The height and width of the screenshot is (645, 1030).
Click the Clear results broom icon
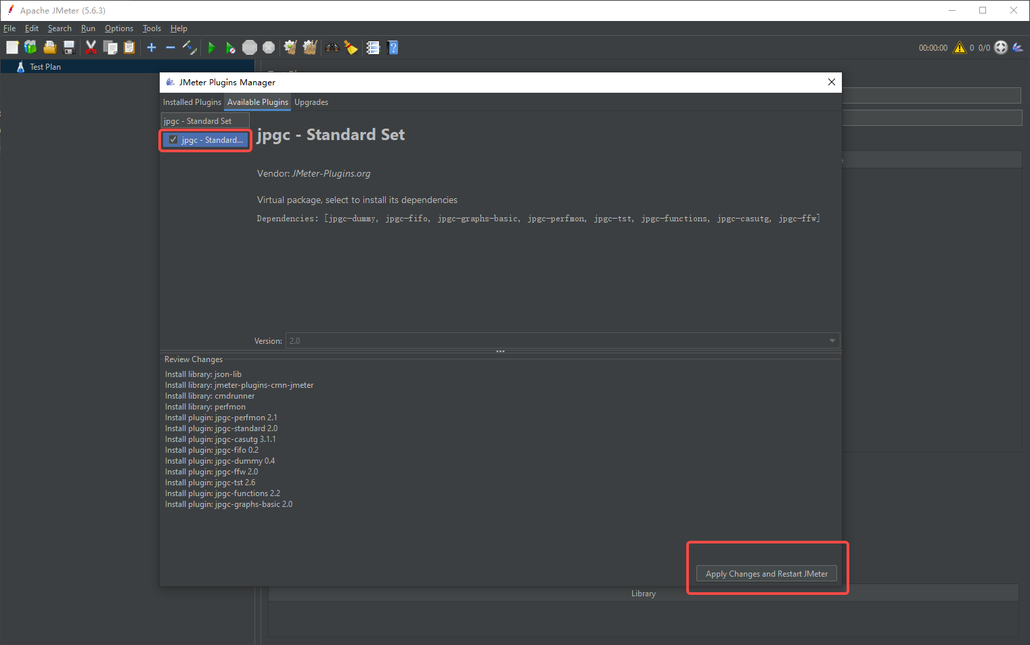point(290,47)
